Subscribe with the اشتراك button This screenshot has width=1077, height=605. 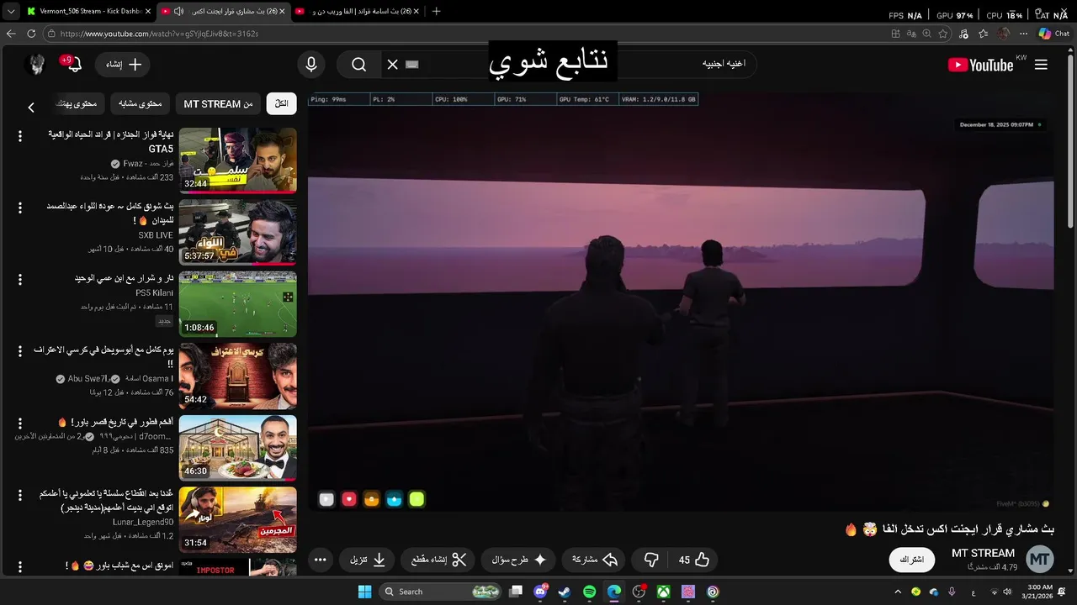(912, 560)
